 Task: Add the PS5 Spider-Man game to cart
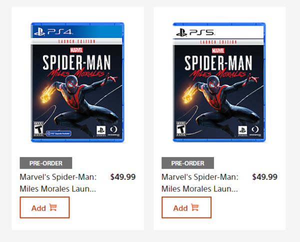tap(186, 207)
